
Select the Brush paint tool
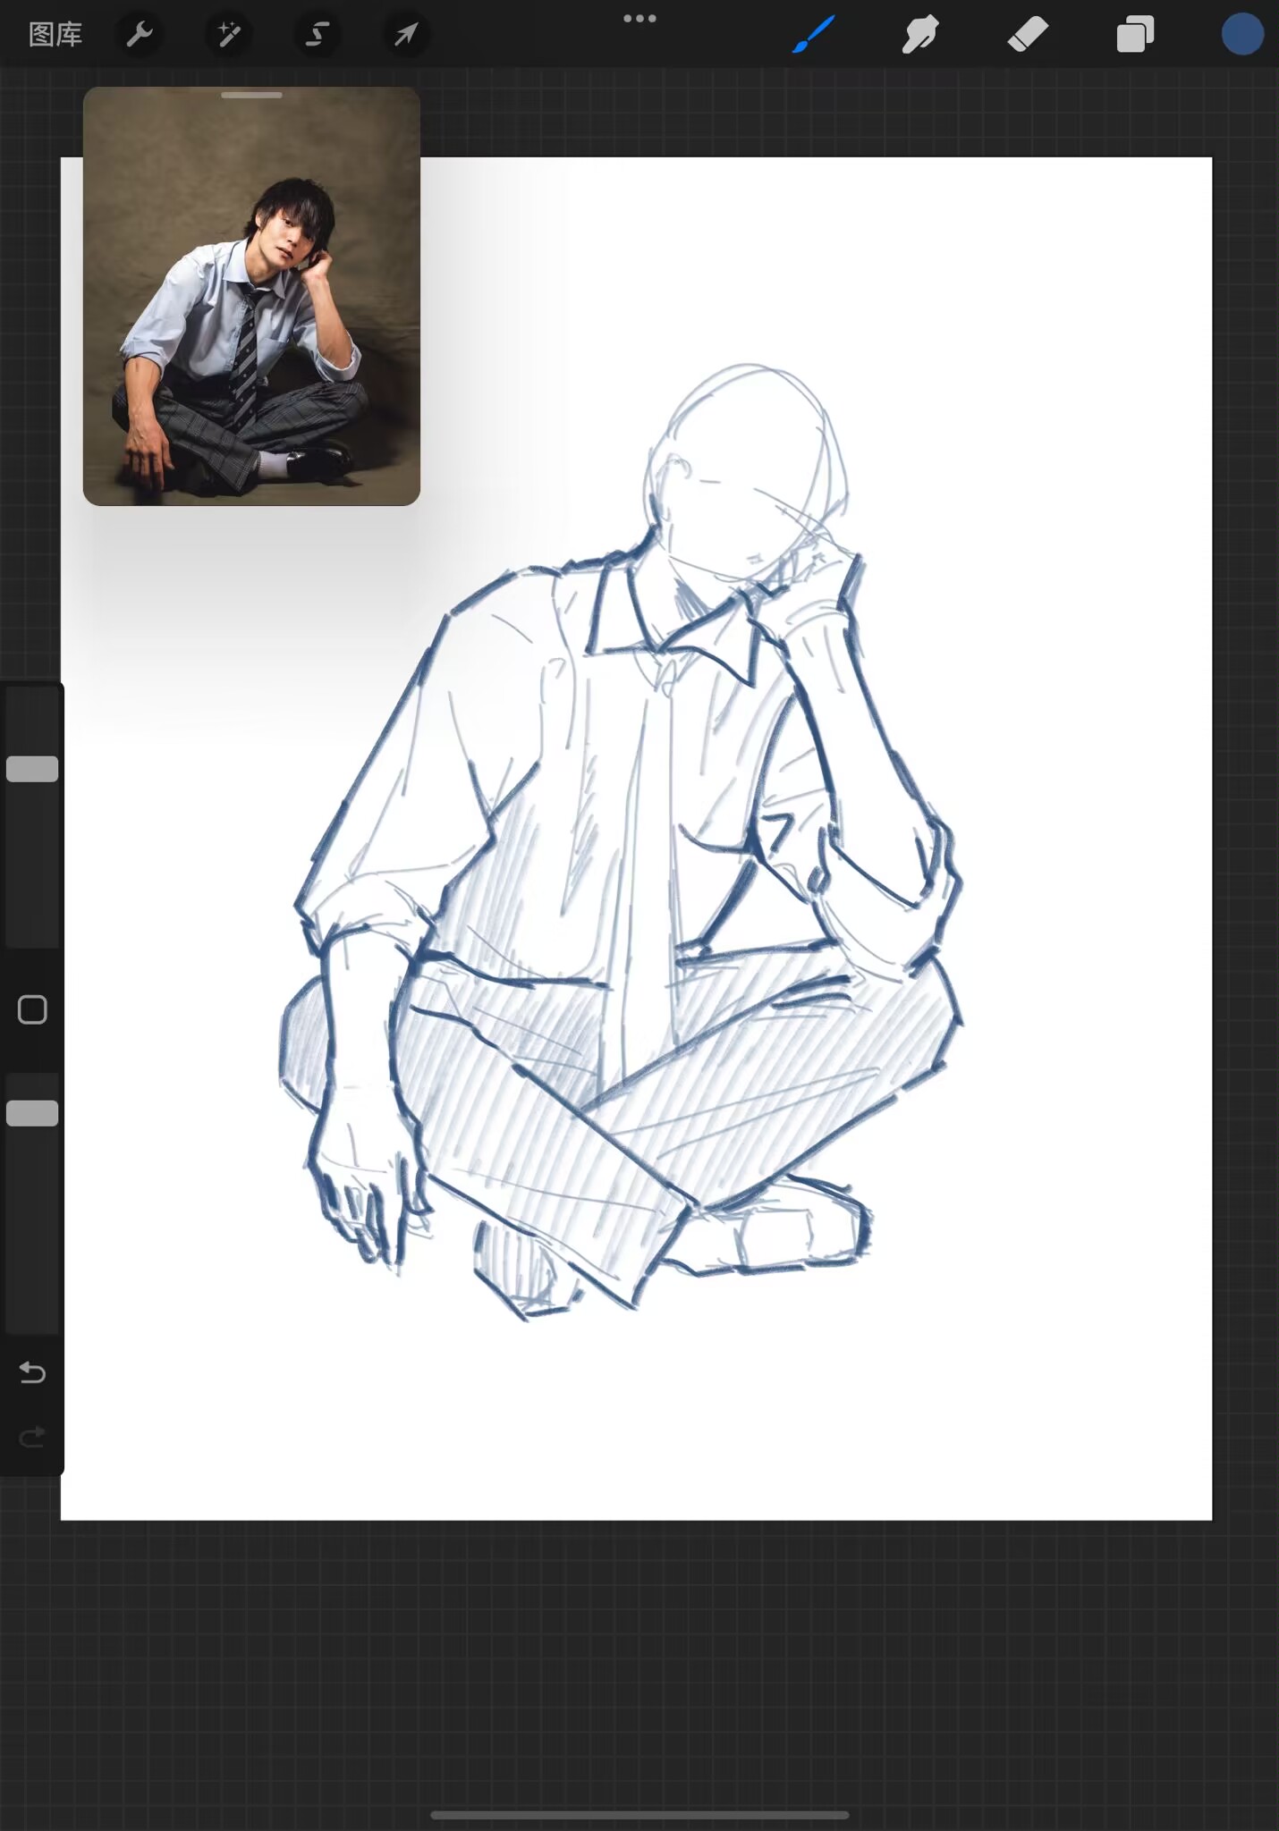pyautogui.click(x=814, y=35)
